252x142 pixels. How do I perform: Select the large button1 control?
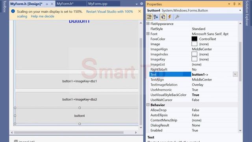[77, 45]
